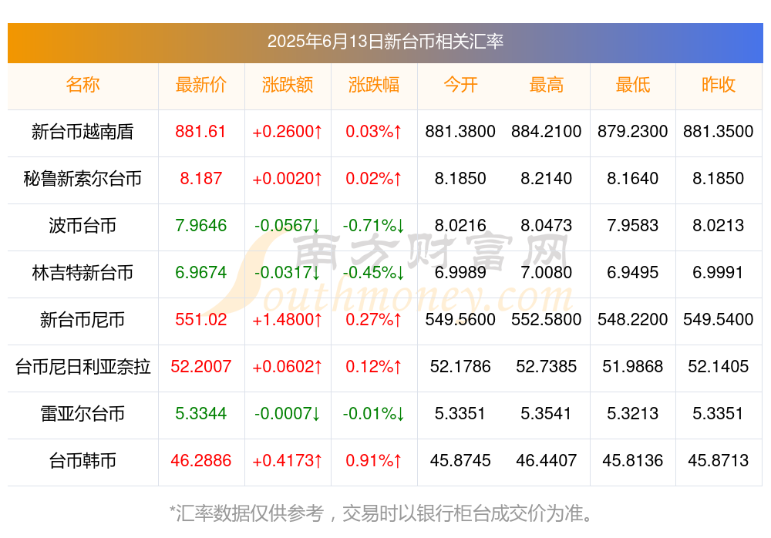Select the 名称 column header
Image resolution: width=771 pixels, height=538 pixels.
pyautogui.click(x=82, y=85)
